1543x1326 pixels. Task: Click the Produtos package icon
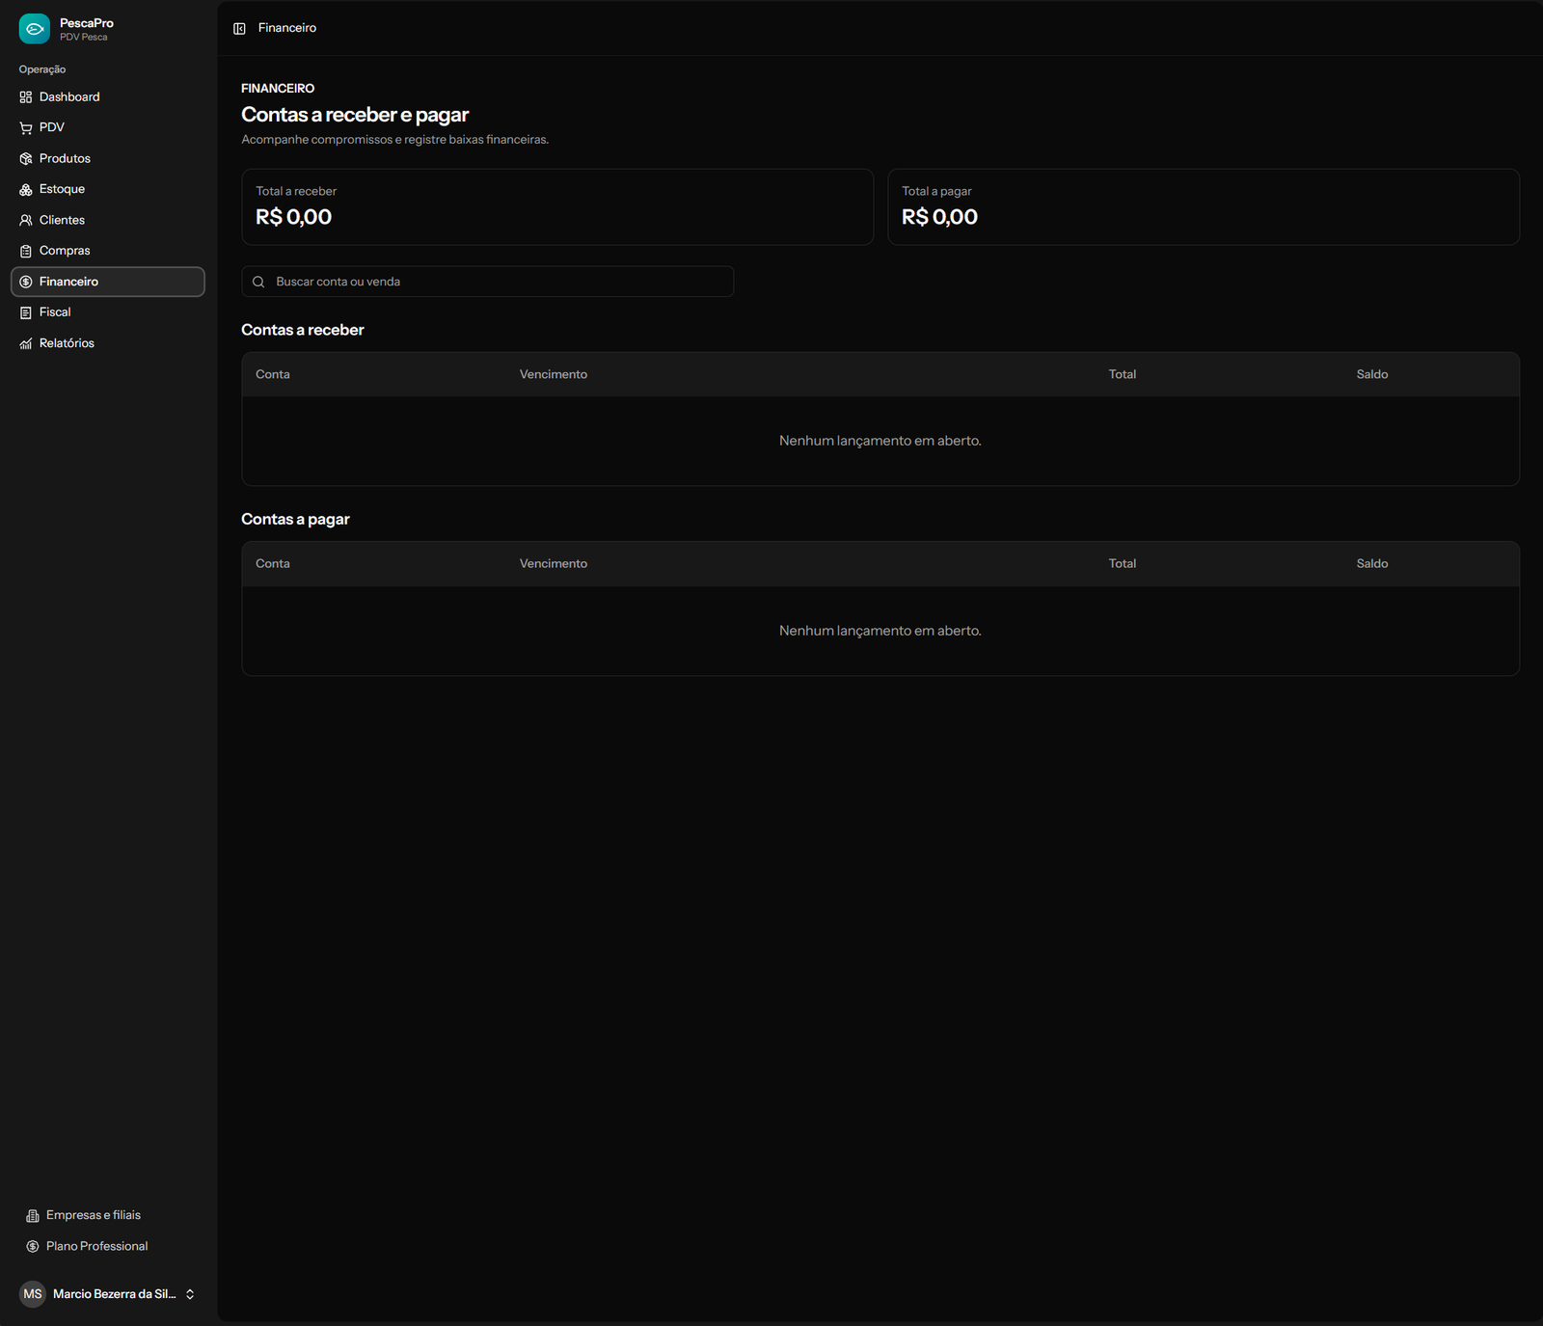pyautogui.click(x=26, y=159)
